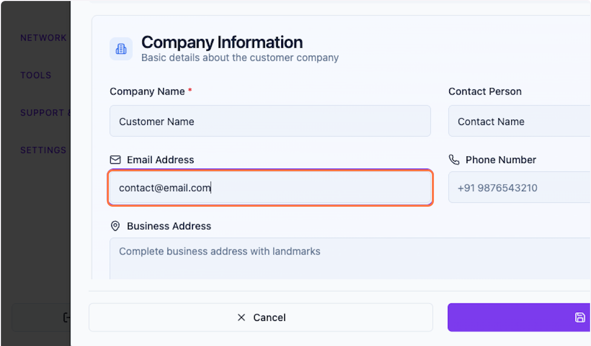Viewport: 591px width, 346px height.
Task: Click the red asterisk next to Company Name
Action: coord(190,91)
